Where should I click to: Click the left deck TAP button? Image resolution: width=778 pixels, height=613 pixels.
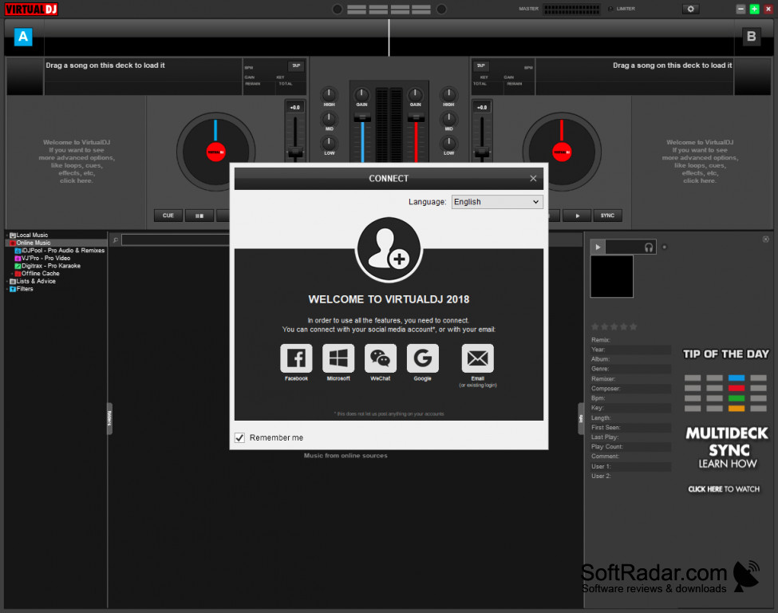(x=296, y=66)
